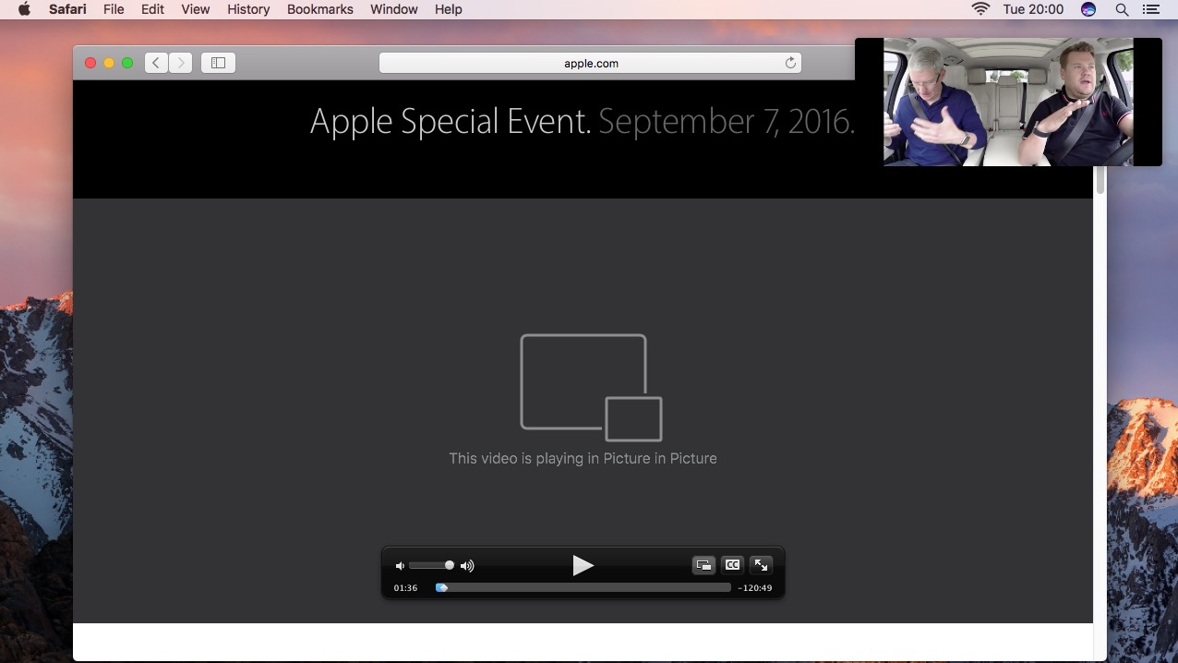Click the apple.com address field

coord(590,63)
